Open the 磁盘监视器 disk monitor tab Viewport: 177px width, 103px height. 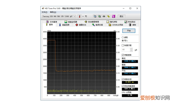(x=71, y=22)
